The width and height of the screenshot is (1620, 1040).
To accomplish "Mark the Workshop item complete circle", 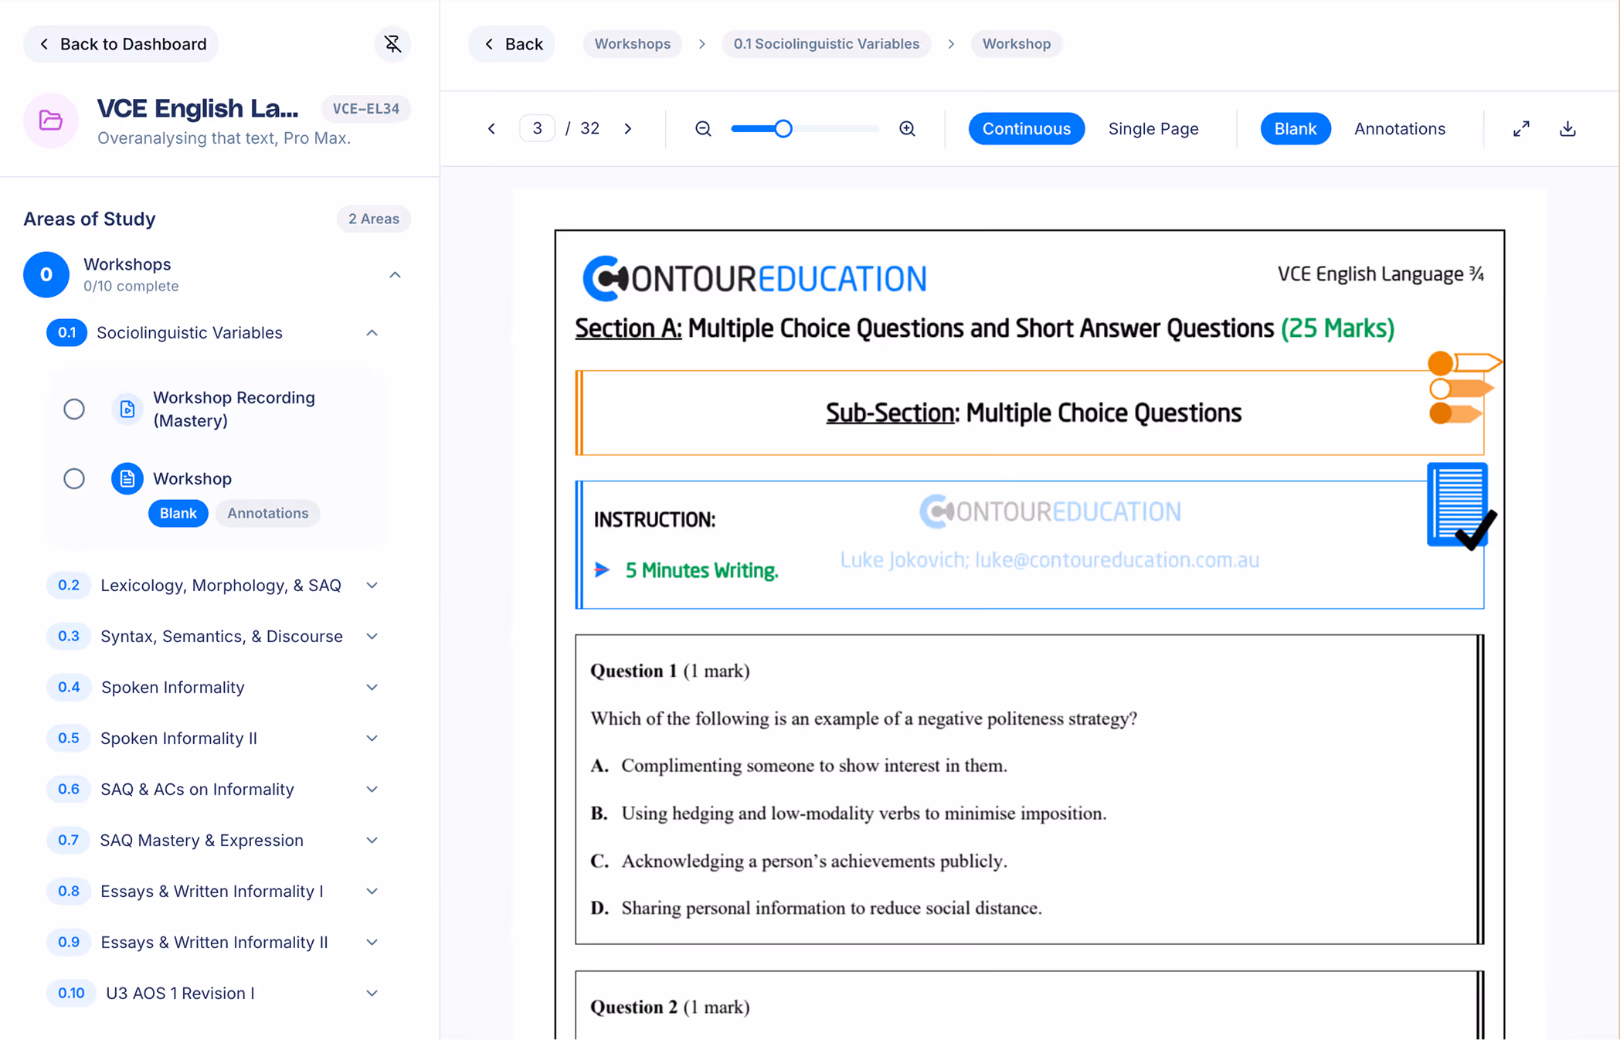I will 74,478.
